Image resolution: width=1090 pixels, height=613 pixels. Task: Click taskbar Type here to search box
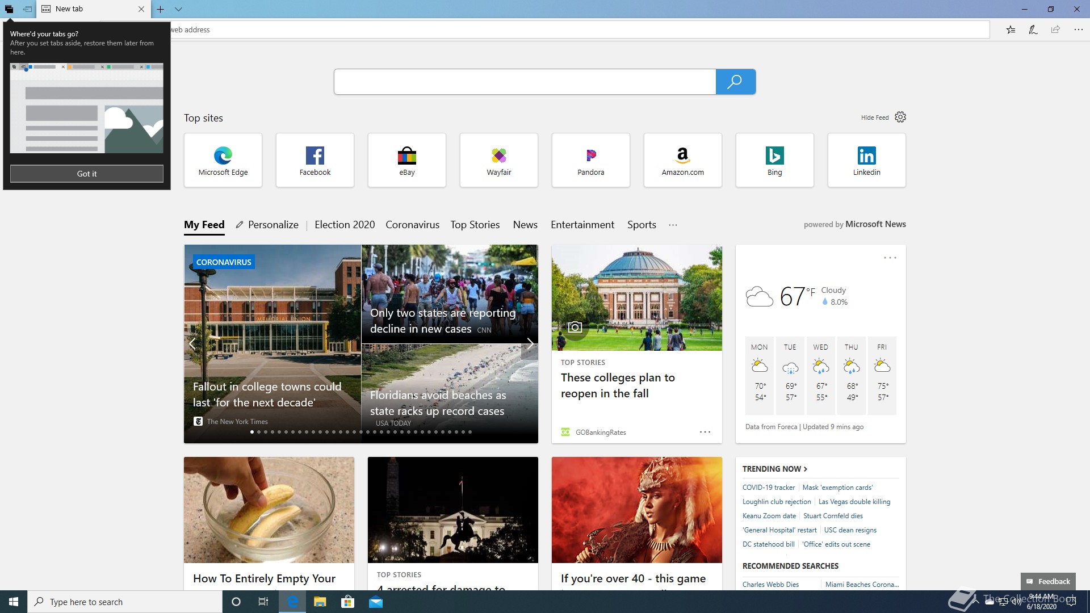click(125, 602)
